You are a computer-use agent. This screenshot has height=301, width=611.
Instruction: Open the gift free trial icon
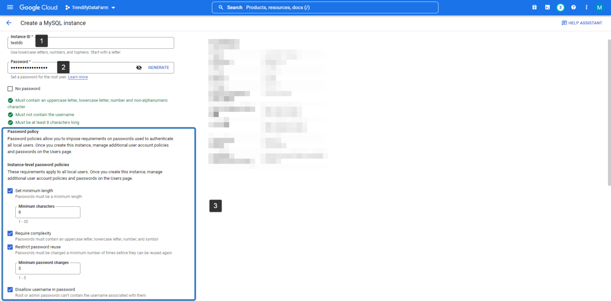535,7
